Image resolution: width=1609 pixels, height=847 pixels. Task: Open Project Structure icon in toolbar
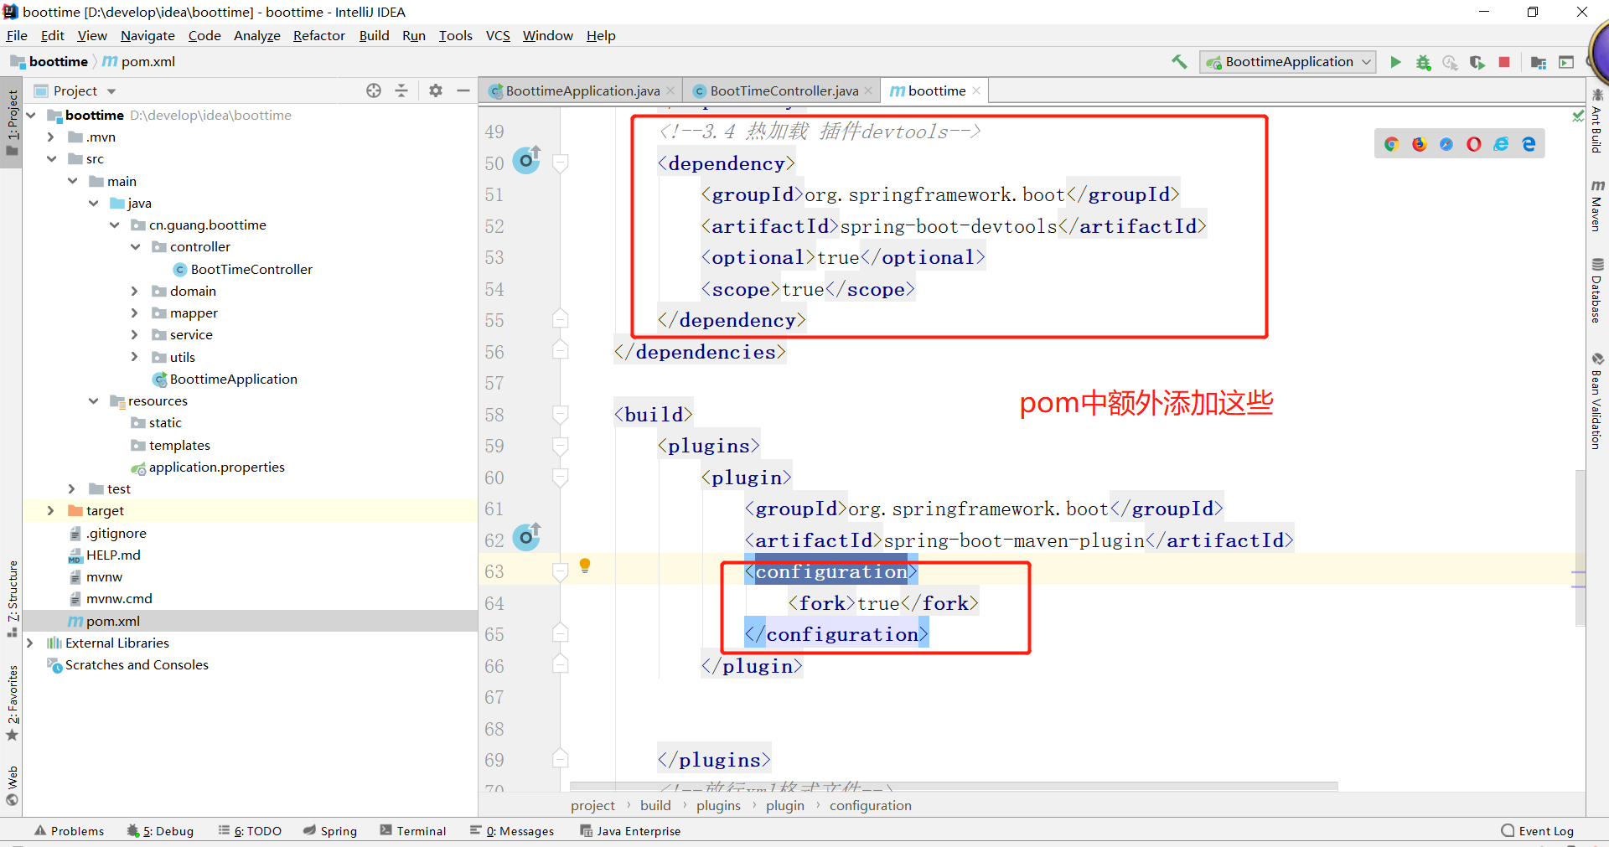1539,62
